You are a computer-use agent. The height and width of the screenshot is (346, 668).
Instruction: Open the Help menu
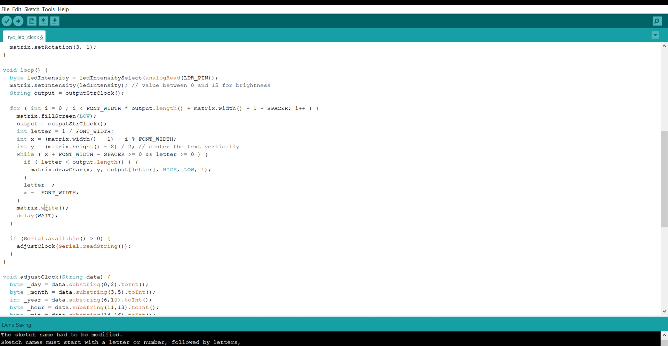[63, 9]
